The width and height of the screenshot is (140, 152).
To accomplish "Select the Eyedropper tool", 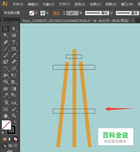I will pos(6,95).
